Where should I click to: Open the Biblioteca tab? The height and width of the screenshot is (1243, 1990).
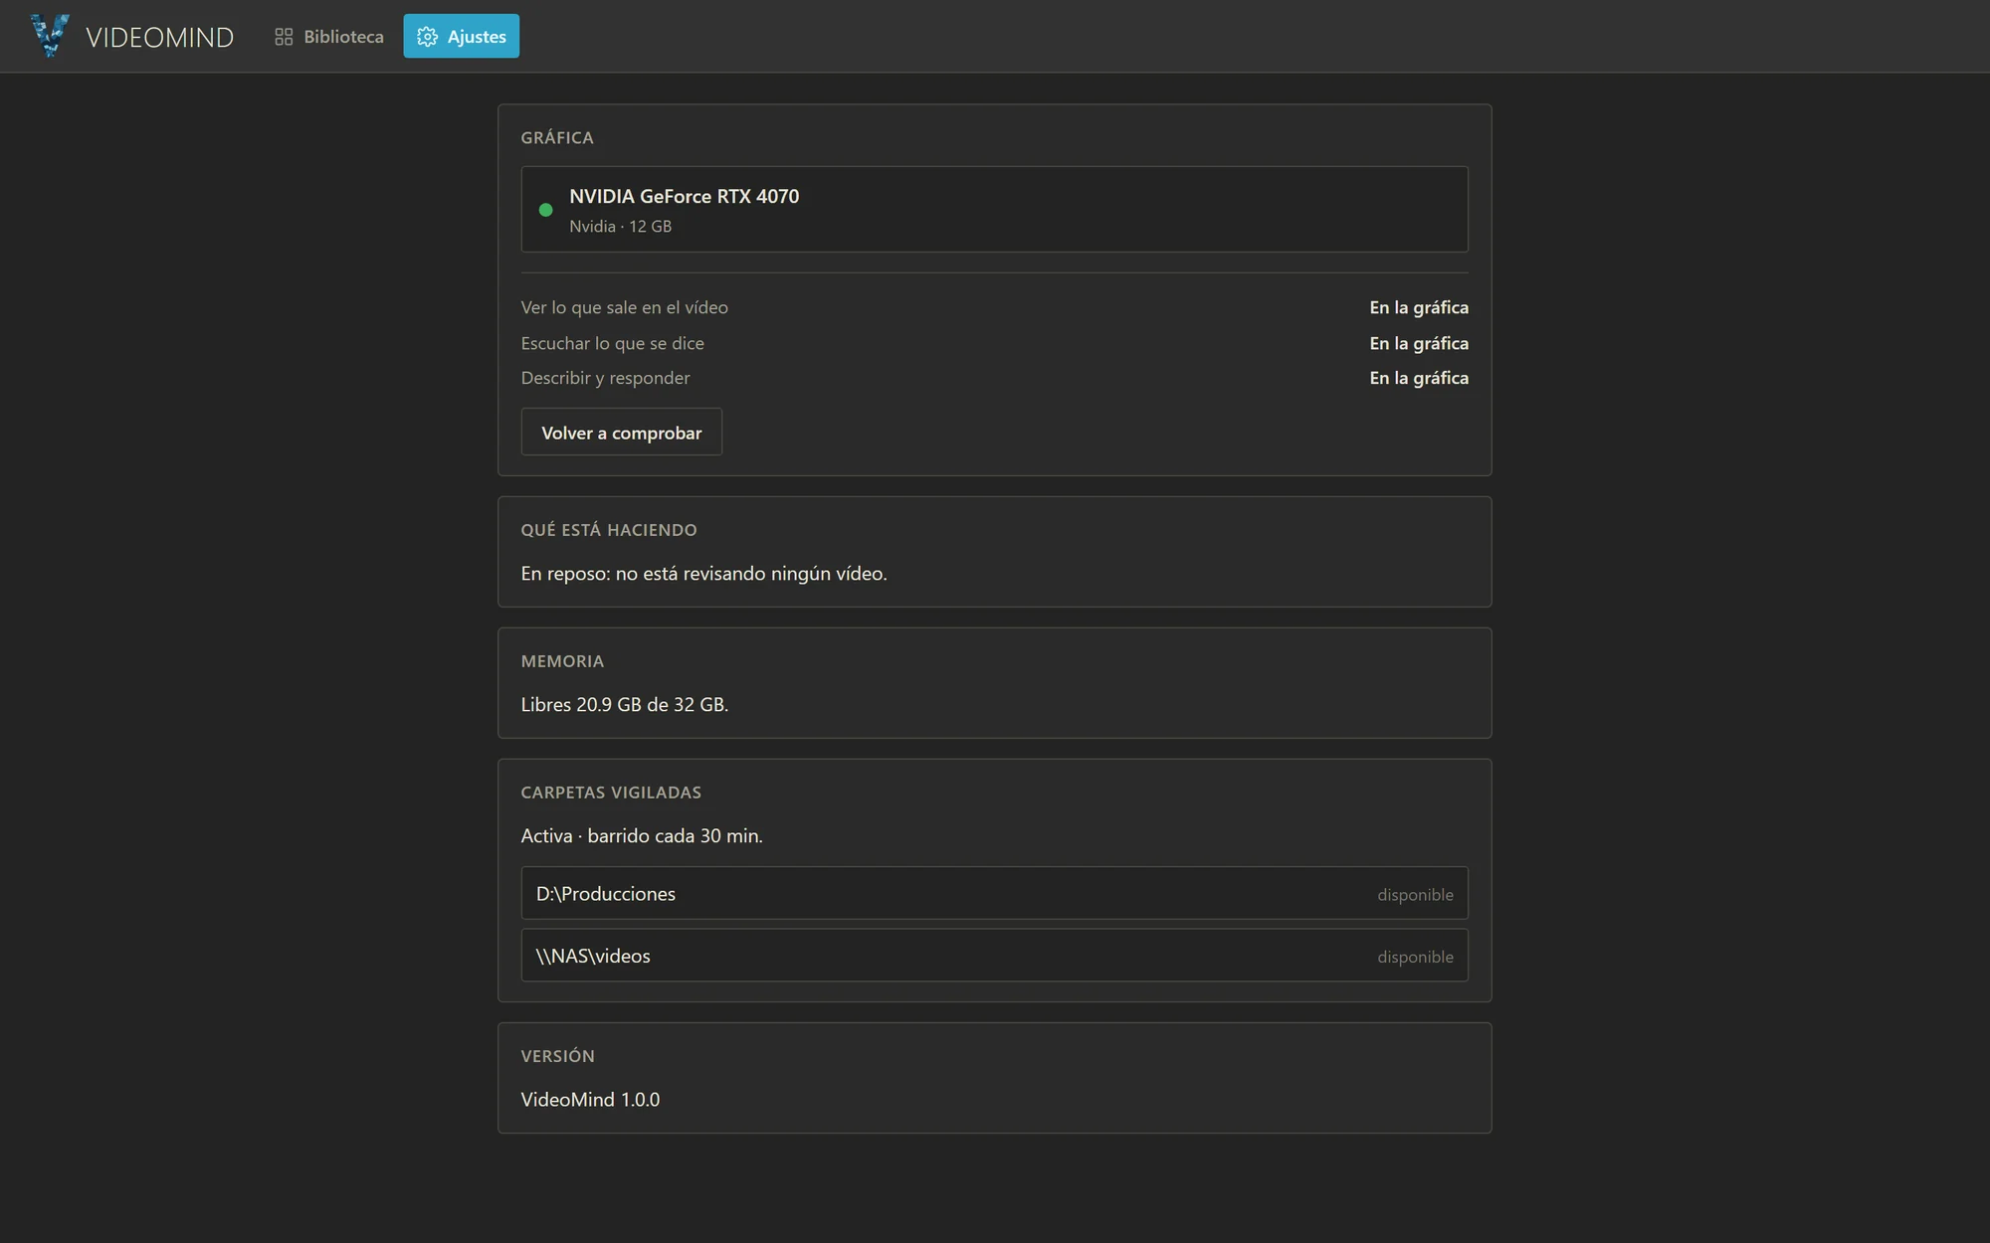pyautogui.click(x=328, y=37)
